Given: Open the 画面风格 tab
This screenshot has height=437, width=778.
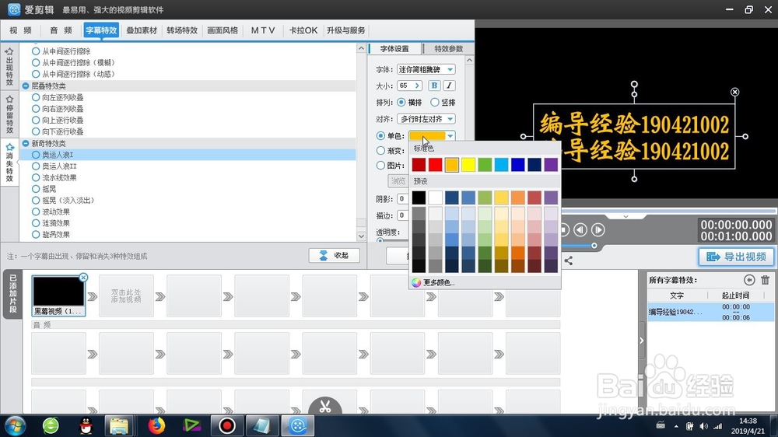Looking at the screenshot, I should [223, 30].
